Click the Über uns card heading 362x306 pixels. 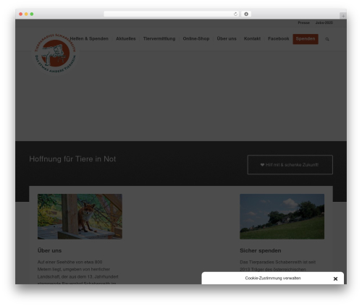pyautogui.click(x=49, y=250)
